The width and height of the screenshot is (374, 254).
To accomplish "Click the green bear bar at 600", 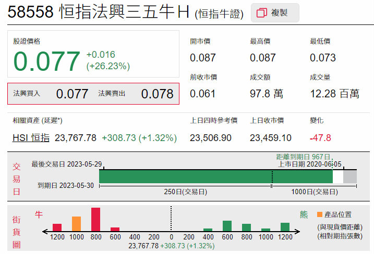I will coord(227,226).
